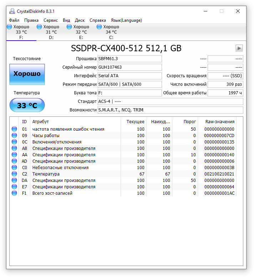Click the Прошивка field SBFM61.3
Viewport: 254px width, 277px height.
[x=130, y=59]
